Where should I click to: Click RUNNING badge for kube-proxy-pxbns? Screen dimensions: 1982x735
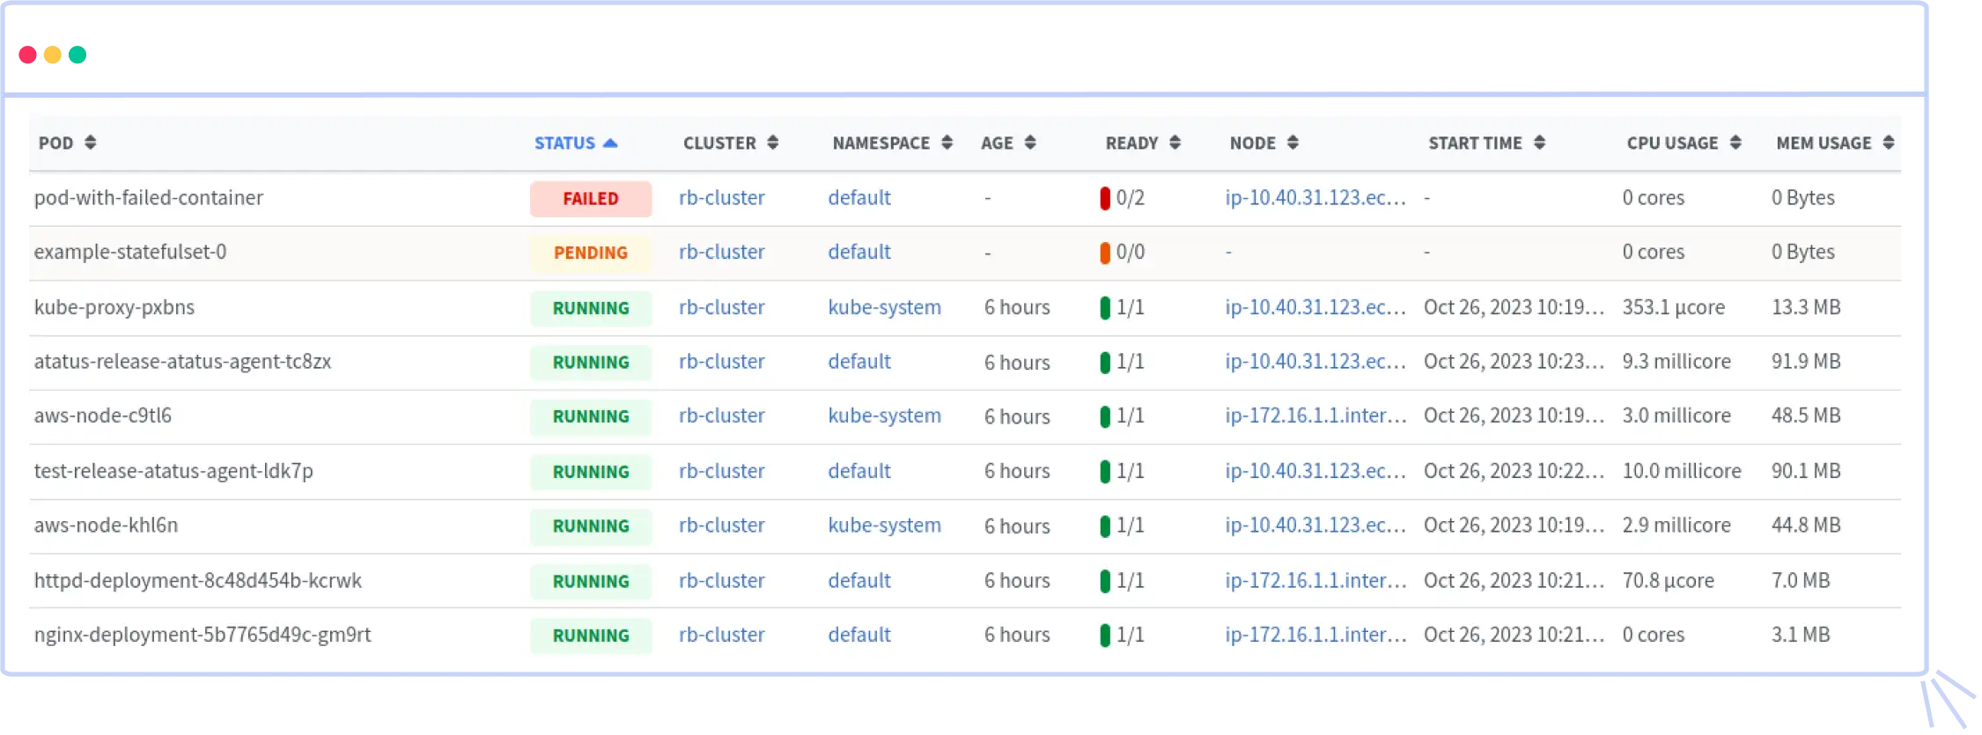coord(591,308)
